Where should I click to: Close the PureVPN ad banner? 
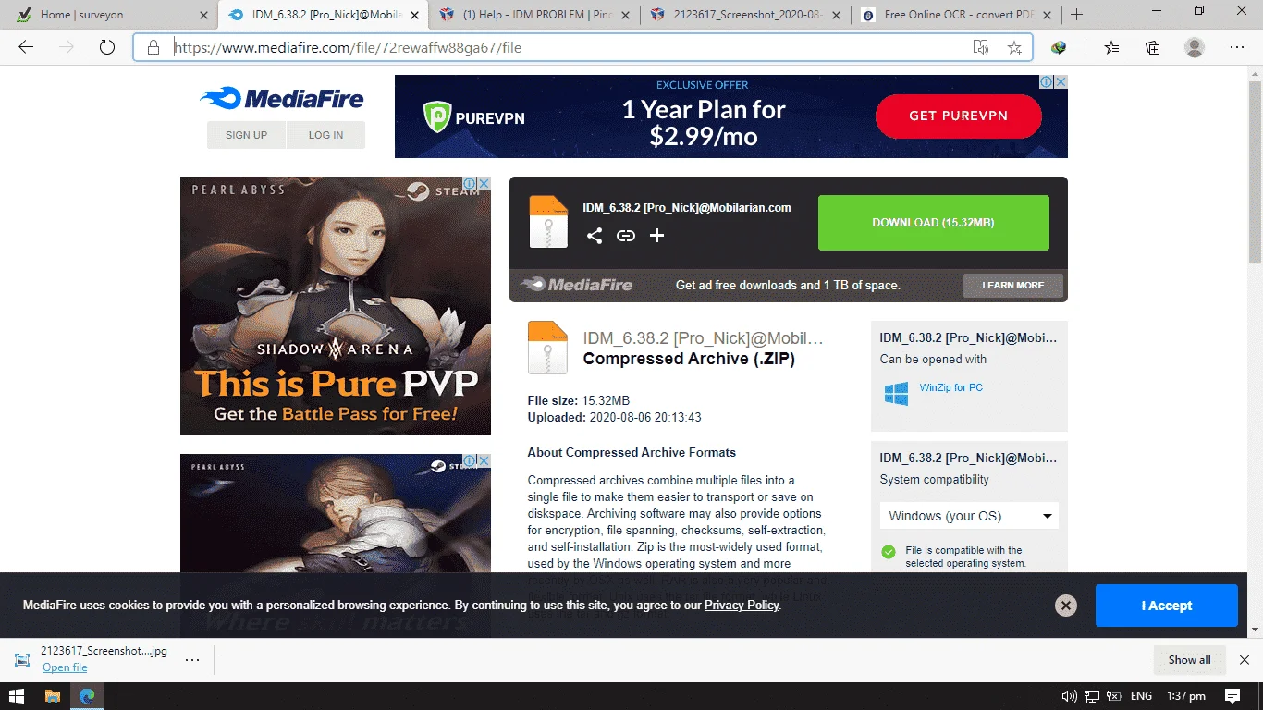[x=1061, y=82]
